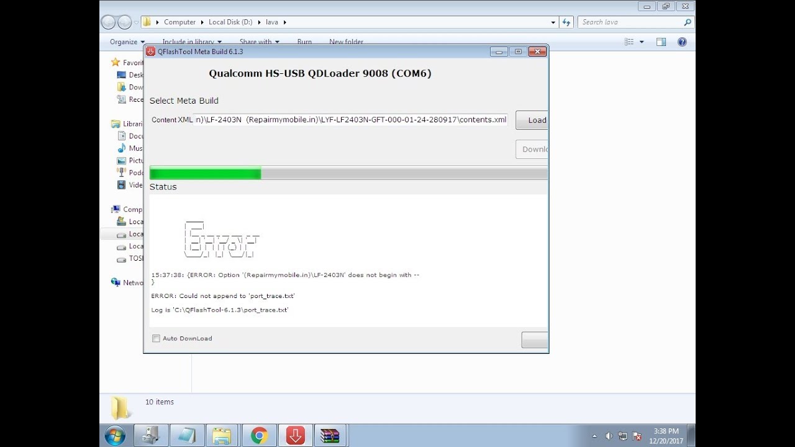
Task: Select TOSHIBA drive in navigation pane
Action: 130,258
